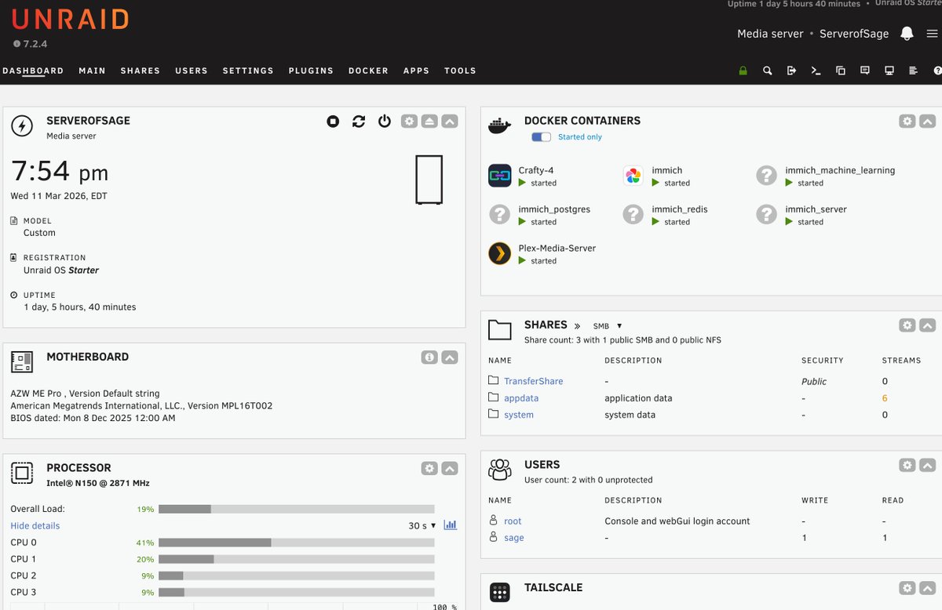942x610 pixels.
Task: Click the power shutdown icon
Action: coord(384,122)
